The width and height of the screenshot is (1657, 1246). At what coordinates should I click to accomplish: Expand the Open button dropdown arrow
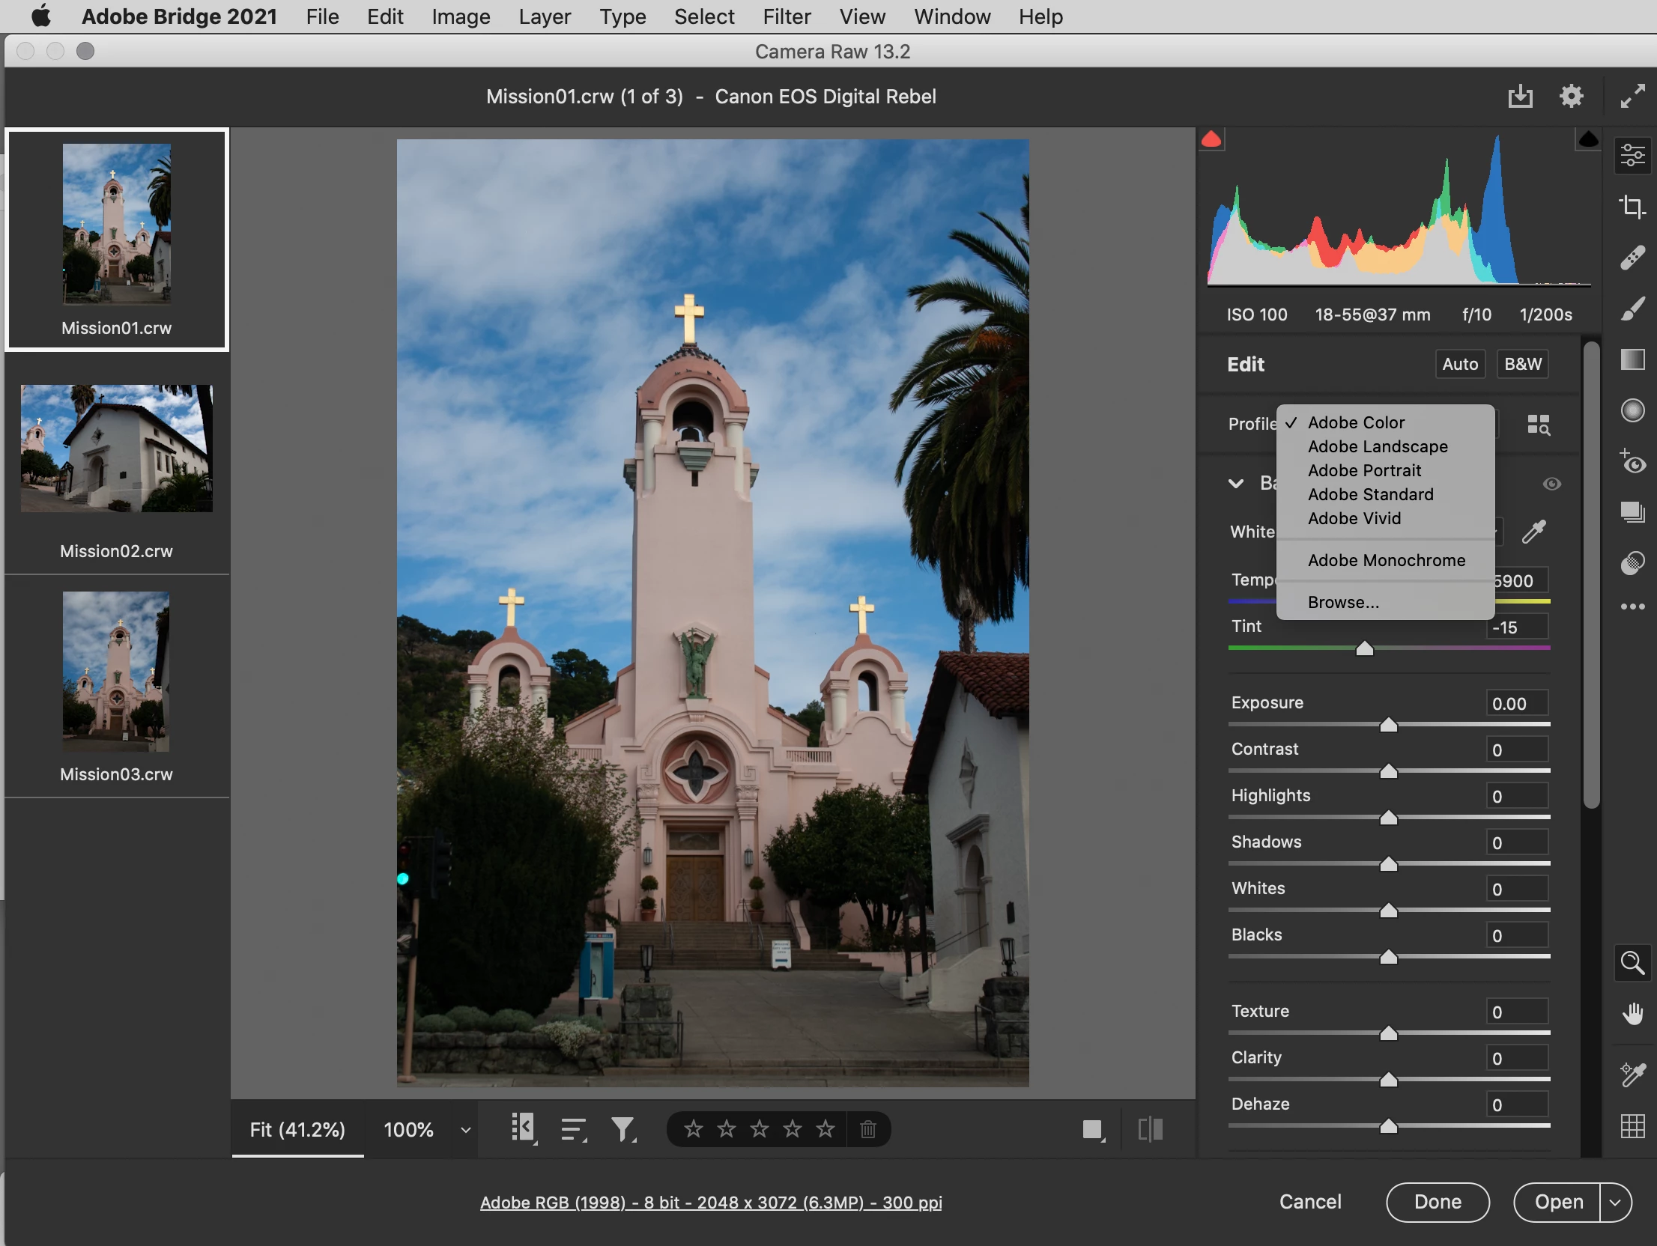tap(1615, 1203)
